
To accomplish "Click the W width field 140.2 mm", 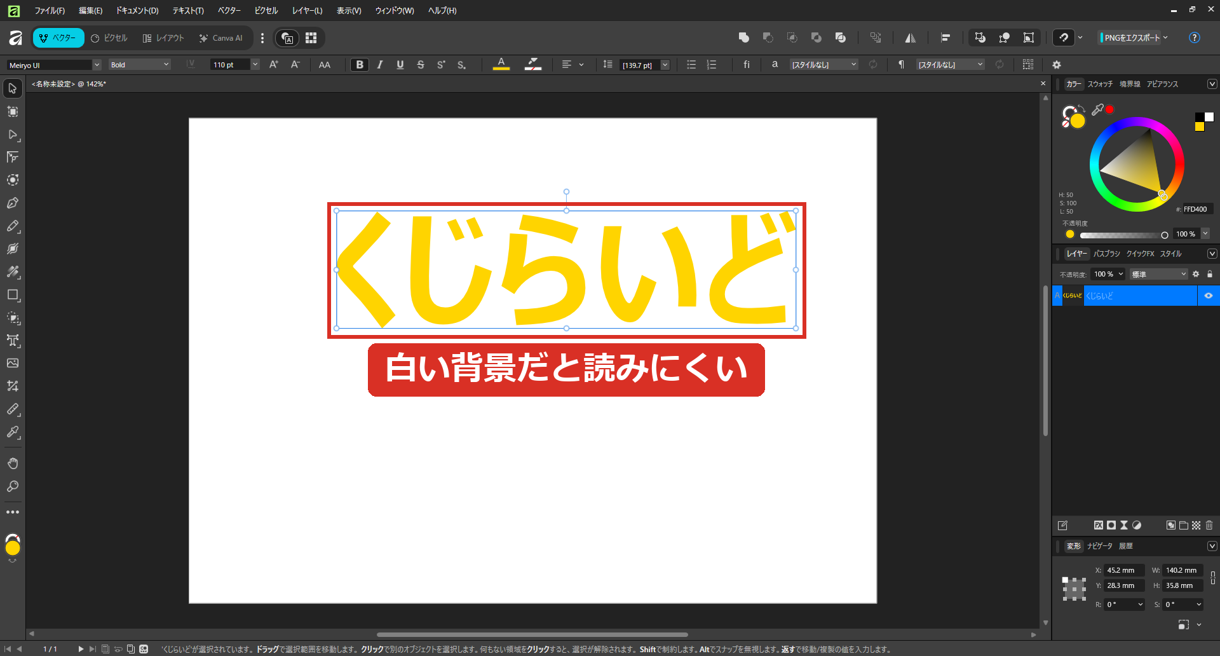I will pos(1183,570).
